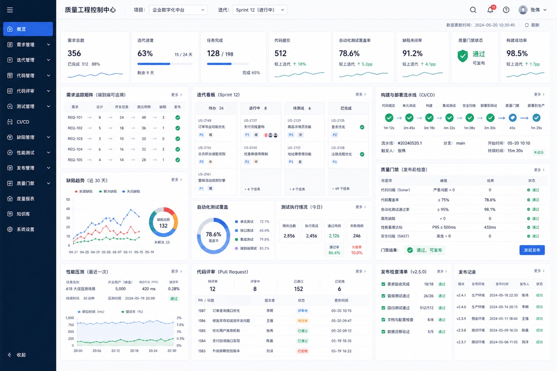Click the 收起 sidebar collapse control
The height and width of the screenshot is (371, 557).
pos(17,355)
